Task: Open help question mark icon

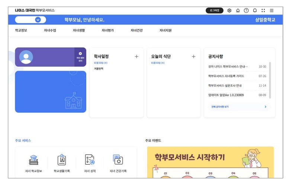Action: [x=246, y=10]
